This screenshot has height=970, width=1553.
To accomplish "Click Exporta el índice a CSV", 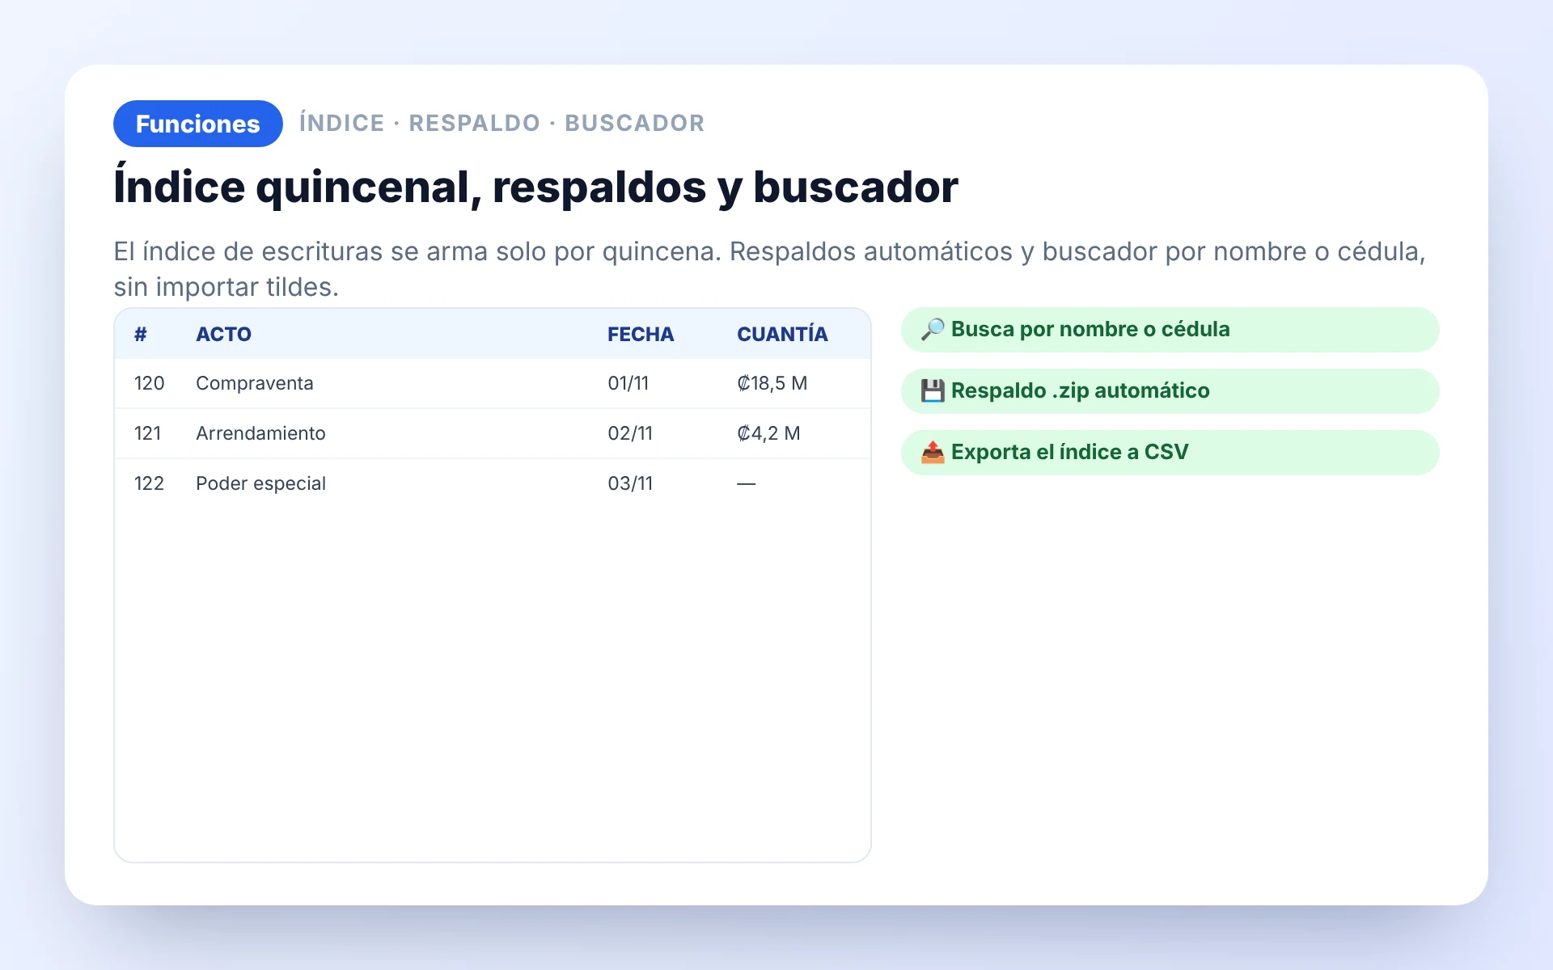I will point(1170,453).
